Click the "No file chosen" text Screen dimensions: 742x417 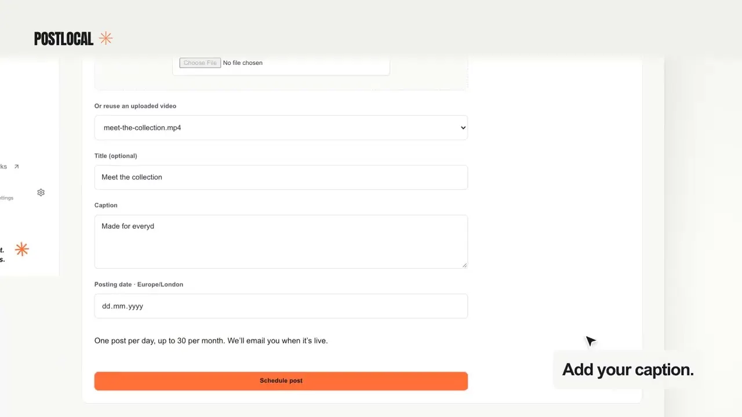click(243, 63)
